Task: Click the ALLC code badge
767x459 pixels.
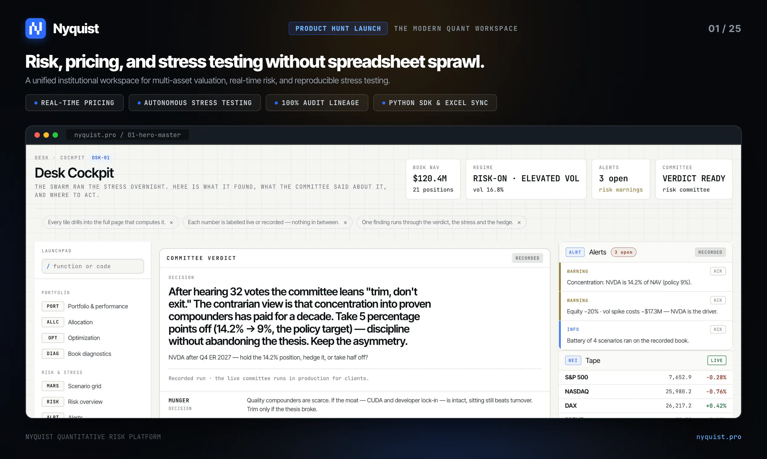Action: (53, 322)
